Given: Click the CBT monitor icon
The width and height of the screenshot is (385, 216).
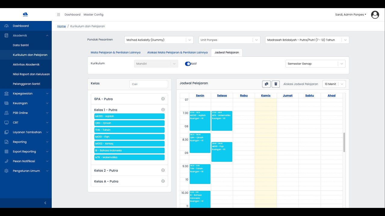Looking at the screenshot, I should tap(7, 122).
